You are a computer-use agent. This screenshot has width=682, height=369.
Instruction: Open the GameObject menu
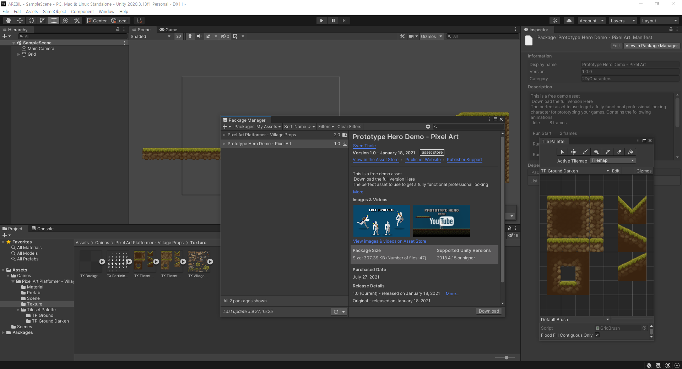pos(54,11)
